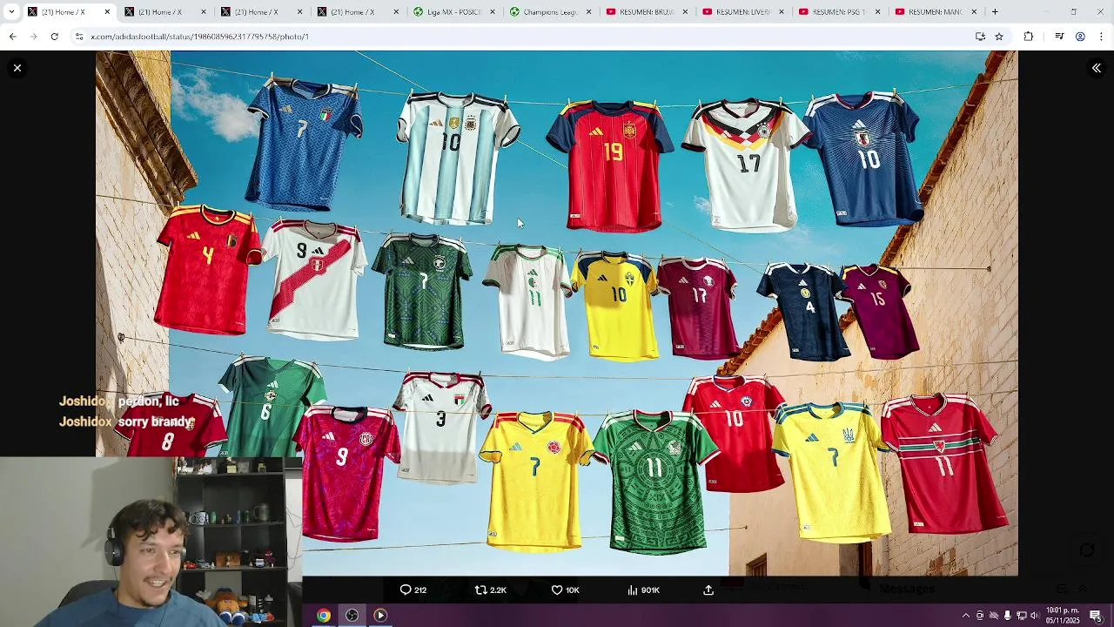Screen dimensions: 1114x627
Task: Switch to the RESUMEN: MANC tab
Action: pyautogui.click(x=935, y=12)
